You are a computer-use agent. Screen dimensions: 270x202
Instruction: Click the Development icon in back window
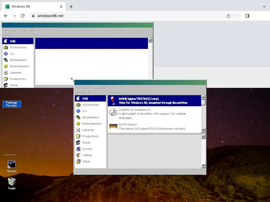click(x=6, y=60)
